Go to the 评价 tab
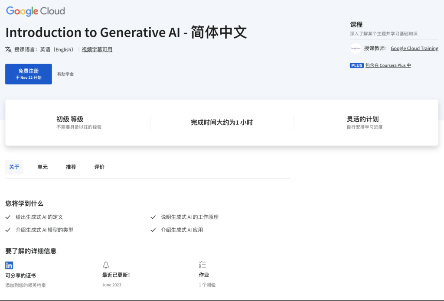This screenshot has width=444, height=301. click(x=99, y=167)
